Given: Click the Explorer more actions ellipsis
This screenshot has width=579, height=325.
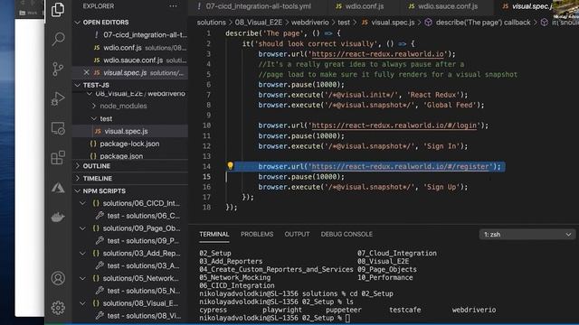Looking at the screenshot, I should 173,6.
